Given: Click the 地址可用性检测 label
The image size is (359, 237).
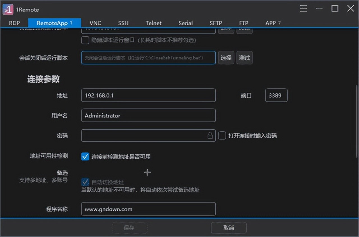Looking at the screenshot, I should [x=49, y=156].
